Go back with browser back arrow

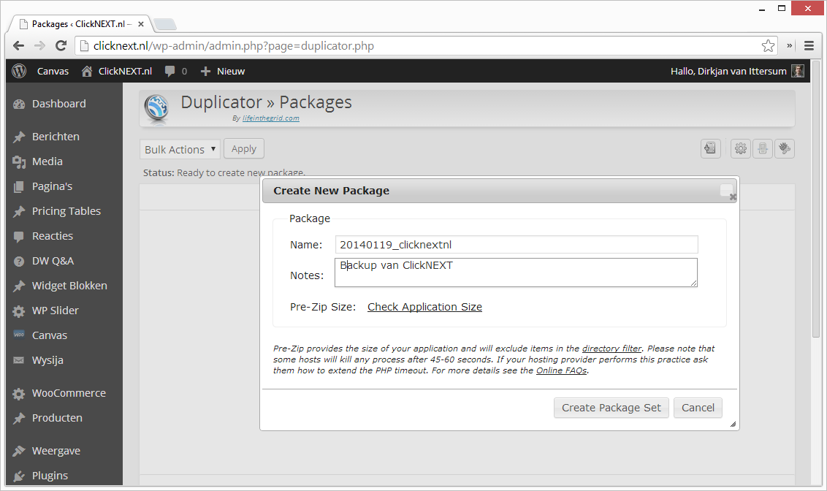coord(18,46)
